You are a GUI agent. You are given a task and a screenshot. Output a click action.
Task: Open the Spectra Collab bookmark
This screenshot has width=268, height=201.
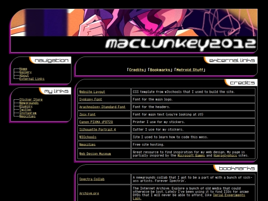[92, 179]
